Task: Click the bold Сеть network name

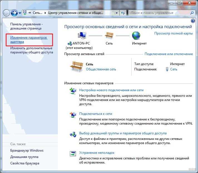Action: [90, 64]
